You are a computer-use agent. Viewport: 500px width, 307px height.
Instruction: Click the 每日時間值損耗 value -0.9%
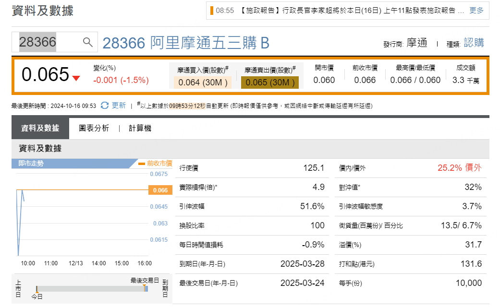[313, 245]
